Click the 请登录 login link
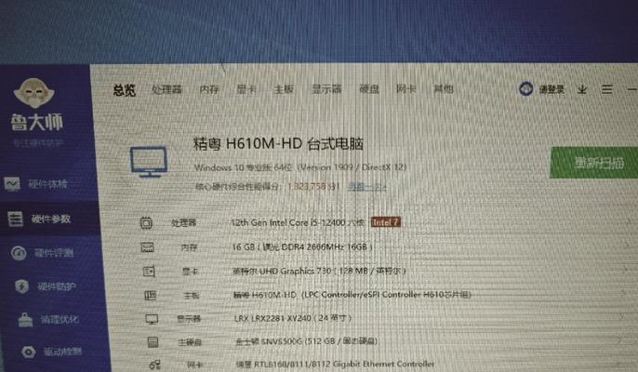This screenshot has height=372, width=638. click(552, 89)
